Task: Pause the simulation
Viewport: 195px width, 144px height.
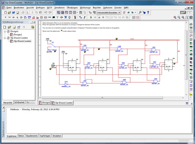Action: tap(95, 17)
